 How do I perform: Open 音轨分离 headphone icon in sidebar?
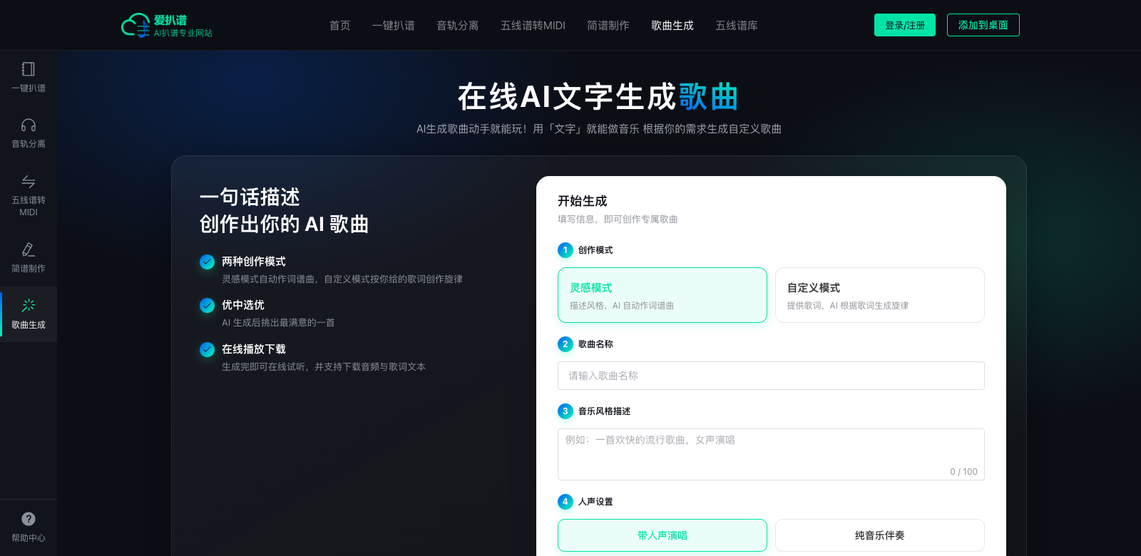pos(29,125)
